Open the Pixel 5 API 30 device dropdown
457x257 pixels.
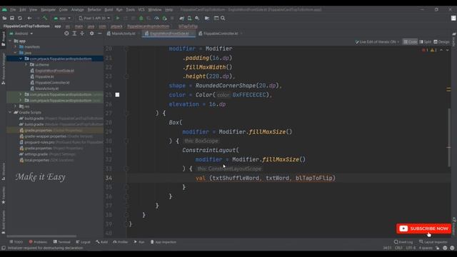pyautogui.click(x=94, y=18)
